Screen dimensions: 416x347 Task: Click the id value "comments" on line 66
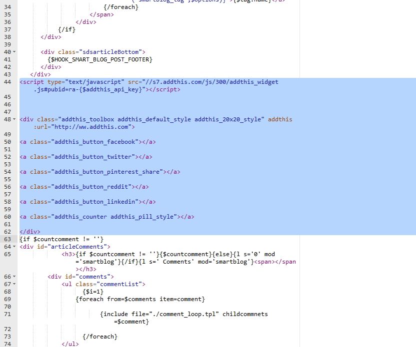tap(93, 277)
